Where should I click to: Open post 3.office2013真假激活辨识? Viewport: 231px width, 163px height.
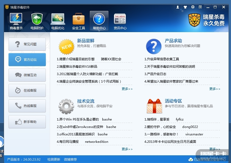(76, 134)
